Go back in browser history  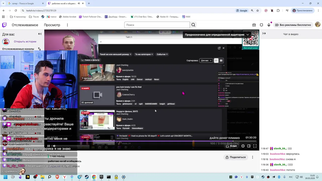[4, 11]
